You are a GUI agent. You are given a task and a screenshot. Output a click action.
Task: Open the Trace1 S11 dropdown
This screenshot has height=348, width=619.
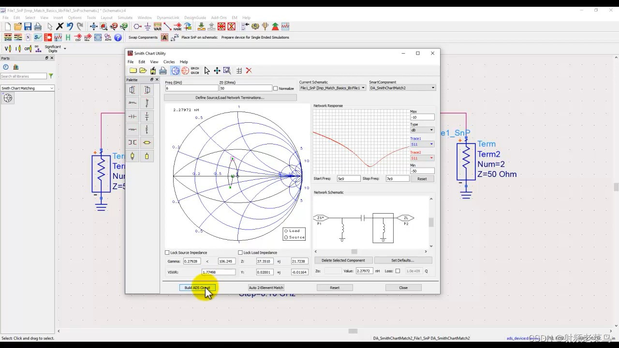pyautogui.click(x=422, y=144)
